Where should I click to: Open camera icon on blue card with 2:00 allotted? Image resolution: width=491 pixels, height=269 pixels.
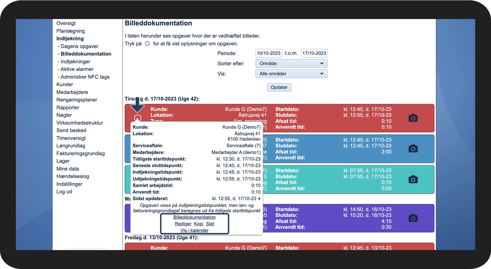tap(413, 149)
